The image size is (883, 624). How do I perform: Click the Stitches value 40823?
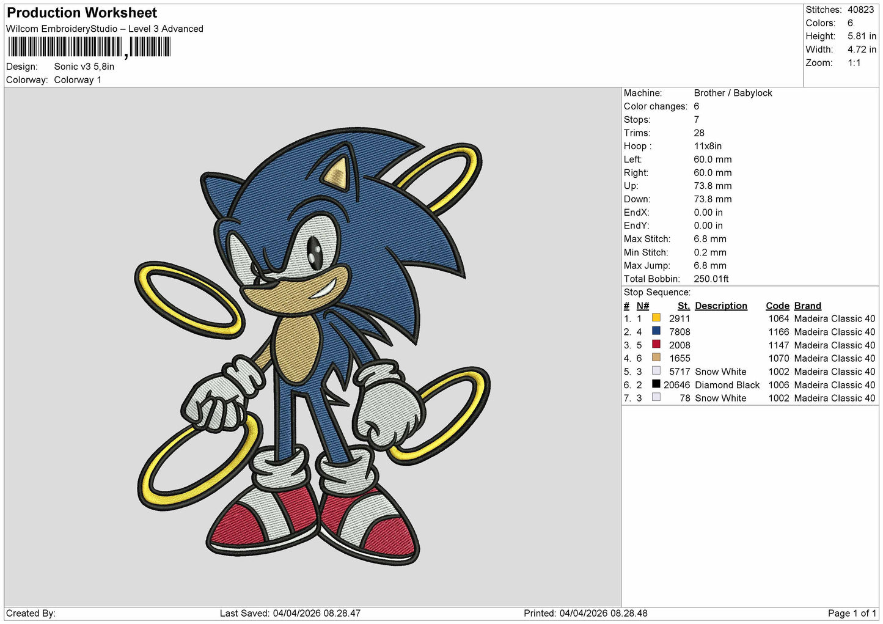click(860, 10)
